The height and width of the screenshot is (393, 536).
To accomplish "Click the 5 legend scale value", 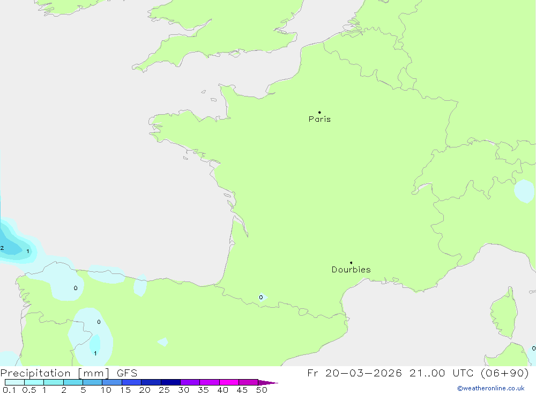I will pos(83,390).
